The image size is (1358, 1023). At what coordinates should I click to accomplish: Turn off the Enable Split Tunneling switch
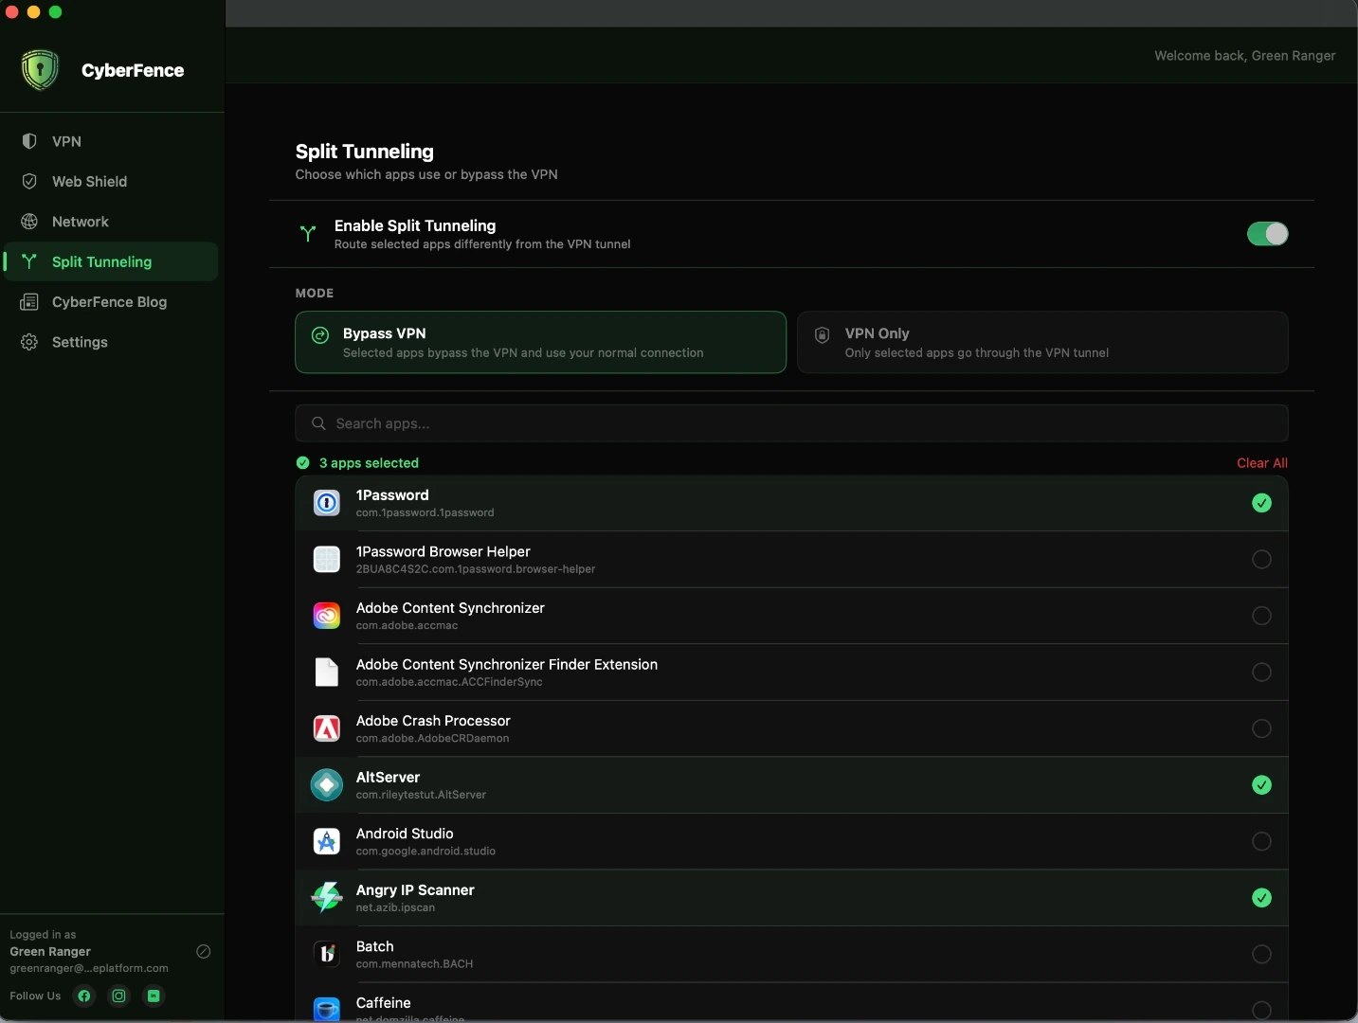tap(1267, 234)
